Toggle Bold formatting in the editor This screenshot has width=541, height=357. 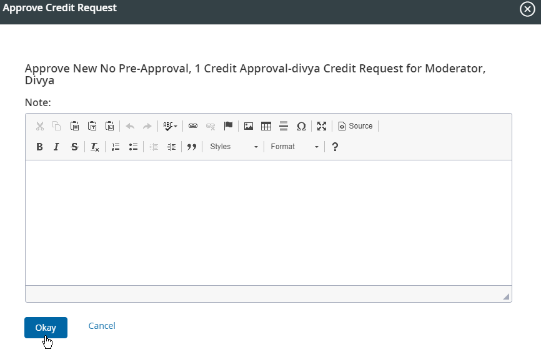pos(40,147)
